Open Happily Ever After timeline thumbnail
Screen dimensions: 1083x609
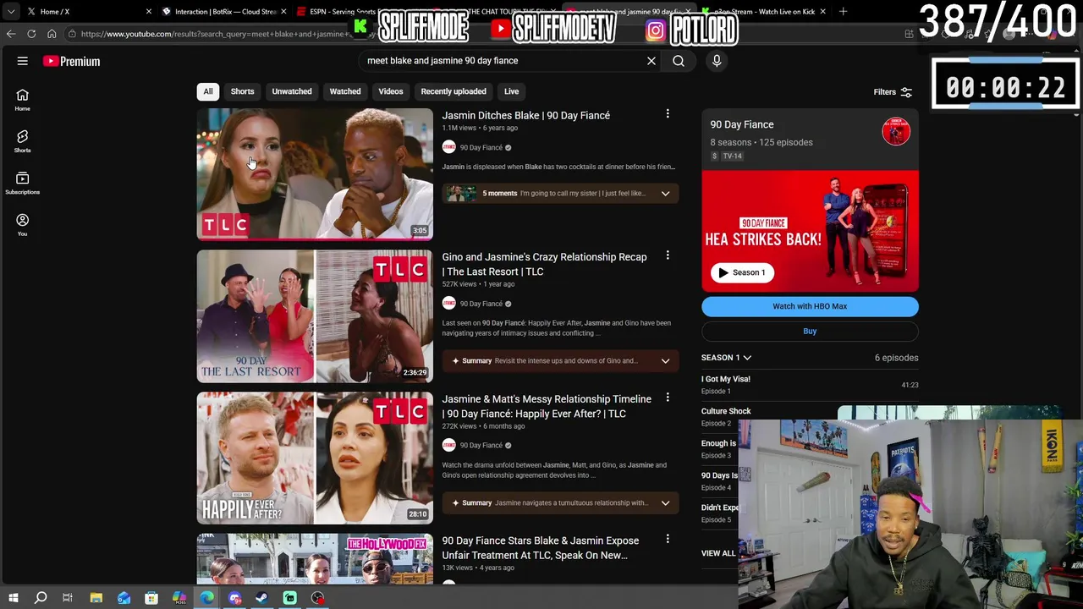(315, 458)
